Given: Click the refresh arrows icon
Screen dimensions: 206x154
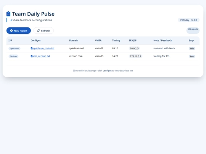Looking at the screenshot, I should tap(39, 30).
